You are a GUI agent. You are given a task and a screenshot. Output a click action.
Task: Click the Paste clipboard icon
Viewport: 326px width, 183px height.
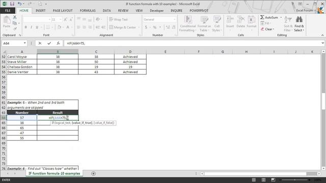7,20
